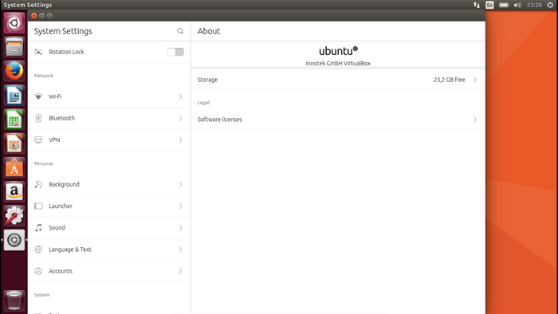Open the Wi-Fi settings page
The image size is (558, 314).
[x=109, y=96]
